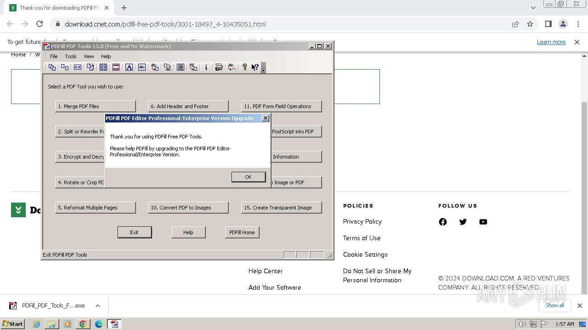588x330 pixels.
Task: Open the Help menu in PDFill
Action: pos(106,56)
